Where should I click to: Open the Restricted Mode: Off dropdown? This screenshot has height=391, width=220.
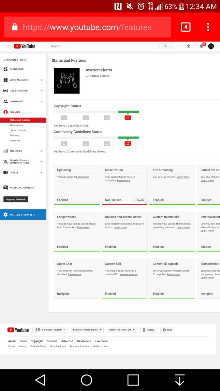pyautogui.click(x=122, y=330)
